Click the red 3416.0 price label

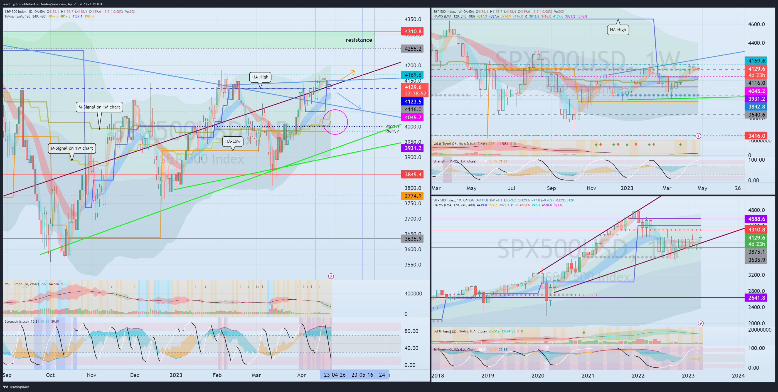(x=756, y=136)
